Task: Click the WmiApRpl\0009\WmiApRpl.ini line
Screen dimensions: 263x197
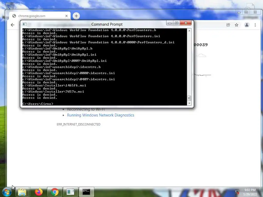Action: tap(64, 61)
